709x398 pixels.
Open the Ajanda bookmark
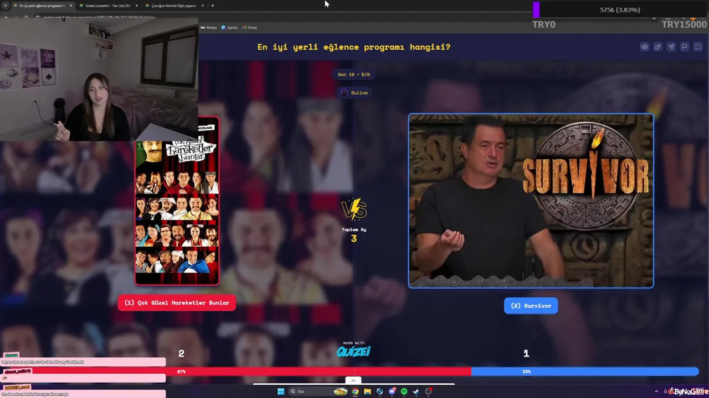pyautogui.click(x=229, y=27)
